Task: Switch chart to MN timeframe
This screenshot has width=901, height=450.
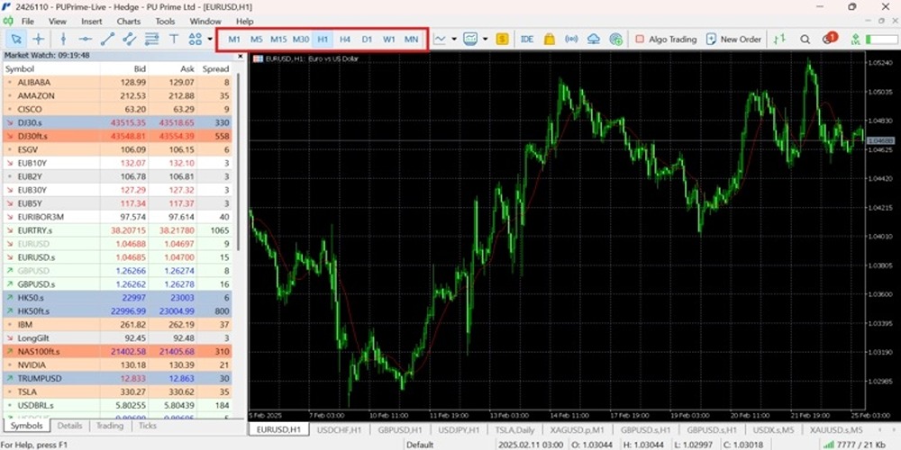Action: 411,40
